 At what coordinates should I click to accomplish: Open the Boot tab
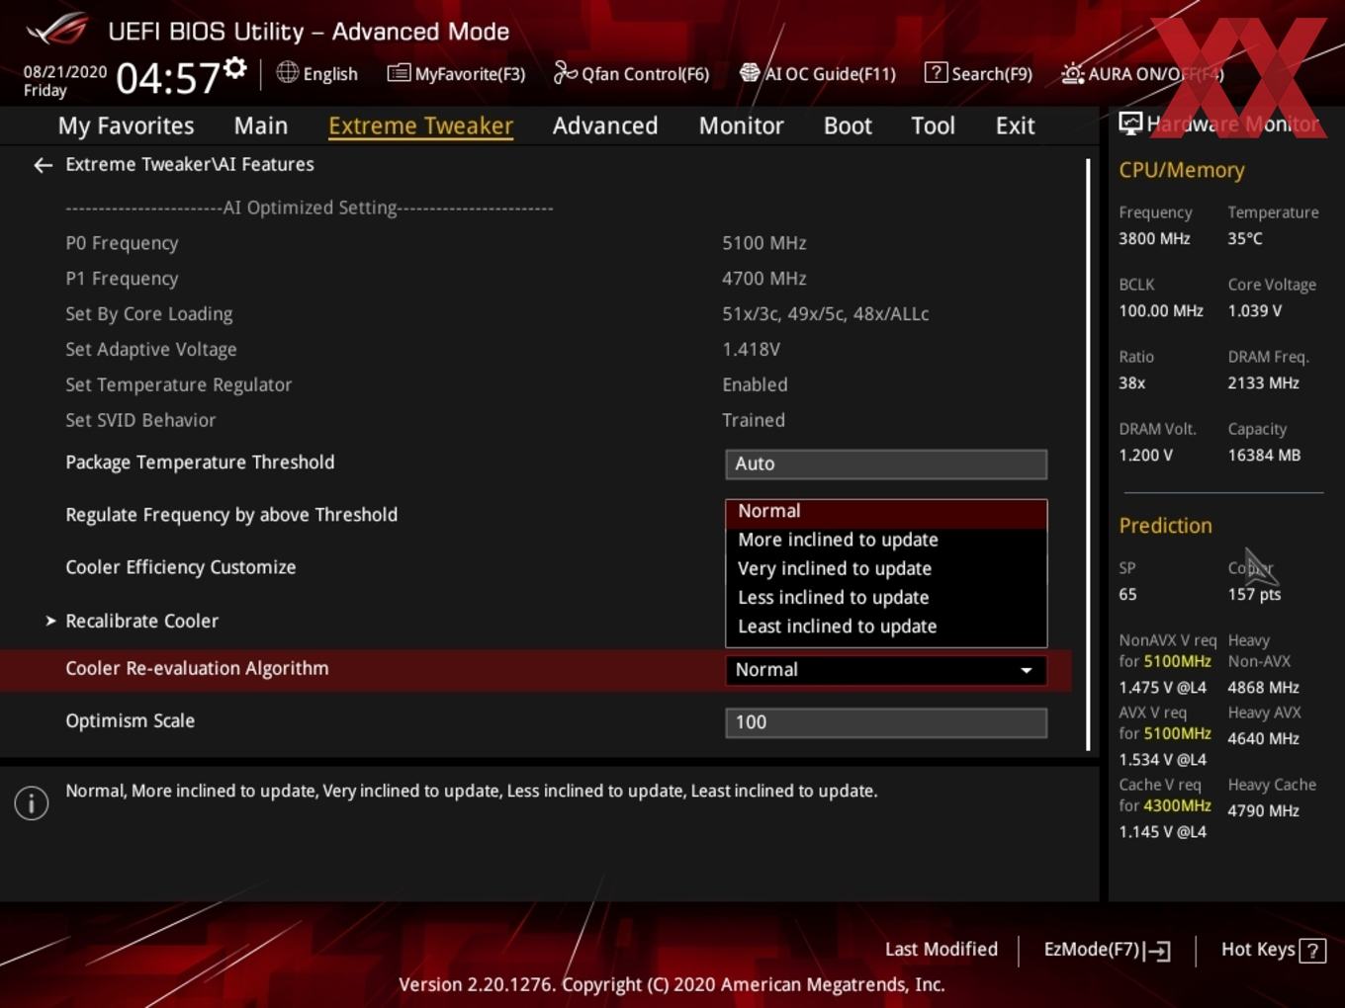[848, 126]
